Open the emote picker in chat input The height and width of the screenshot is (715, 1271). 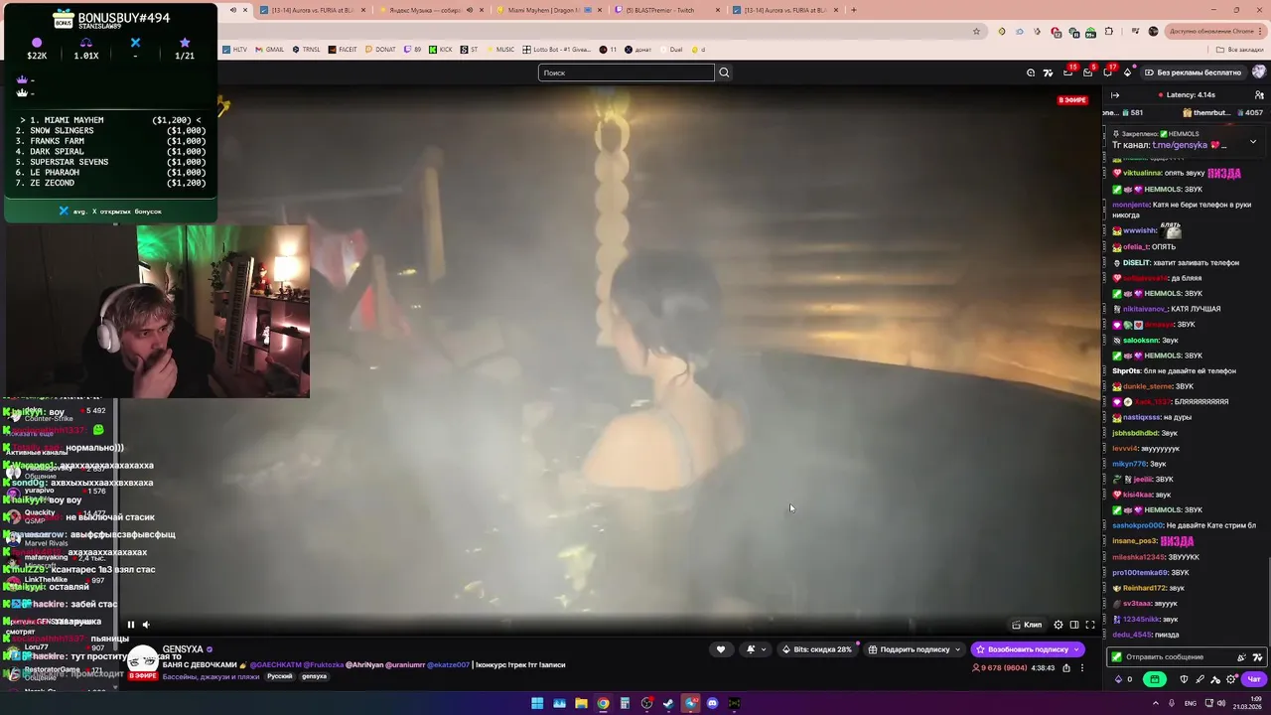click(x=1241, y=657)
